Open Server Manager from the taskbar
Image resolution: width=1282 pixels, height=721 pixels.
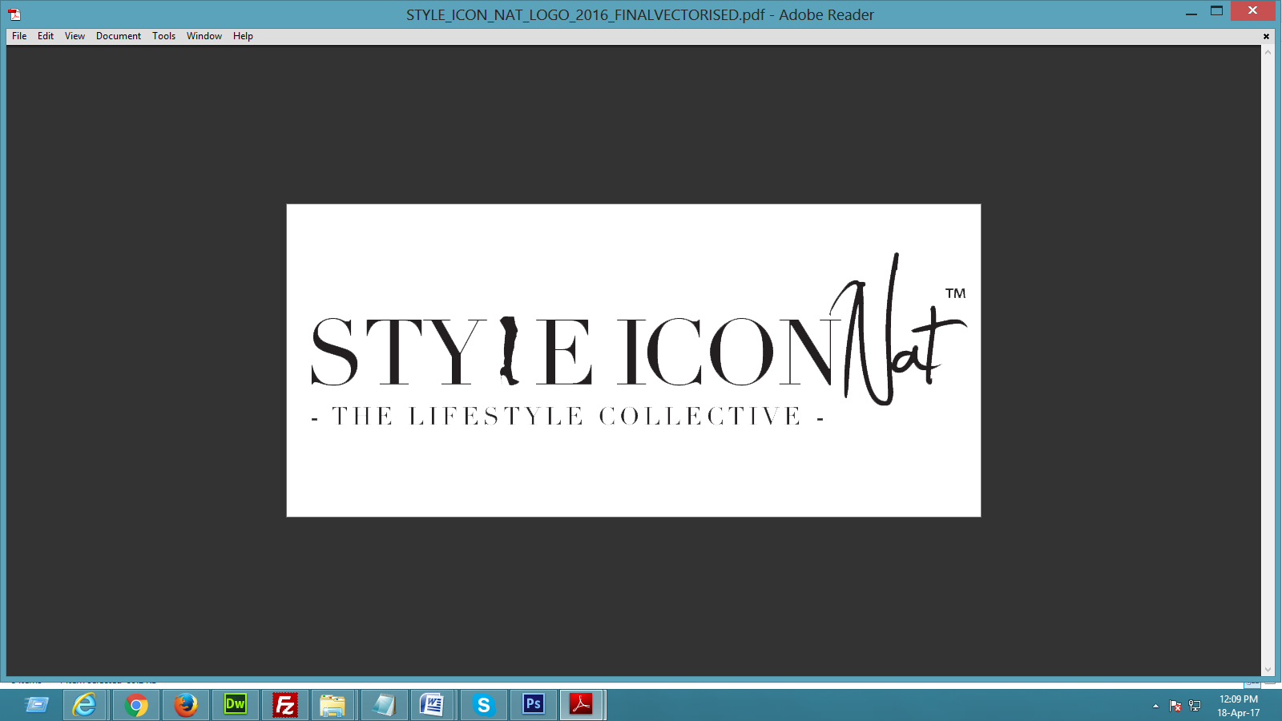pos(36,705)
